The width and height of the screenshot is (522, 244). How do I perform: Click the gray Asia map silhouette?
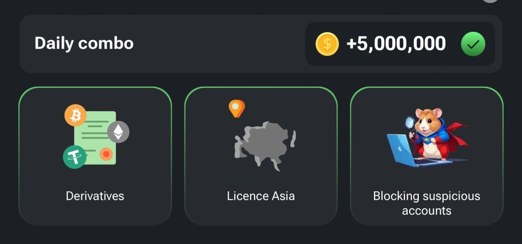265,146
